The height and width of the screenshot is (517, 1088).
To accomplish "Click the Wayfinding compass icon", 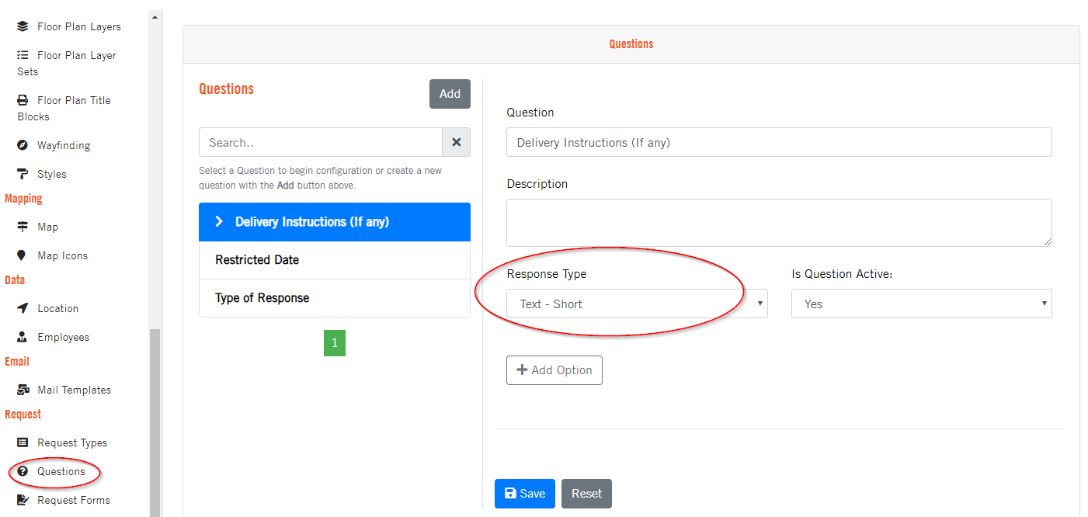I will 23,145.
